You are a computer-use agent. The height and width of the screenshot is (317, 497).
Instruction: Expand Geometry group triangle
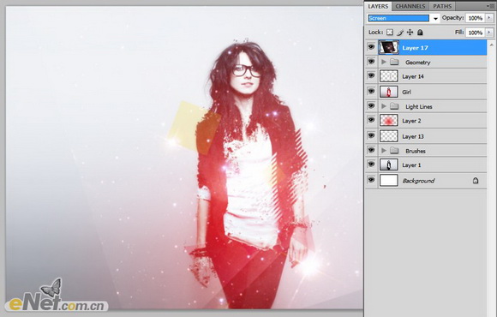point(384,62)
